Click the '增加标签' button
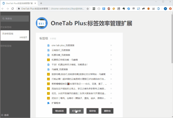173x118 pixels. 59,111
